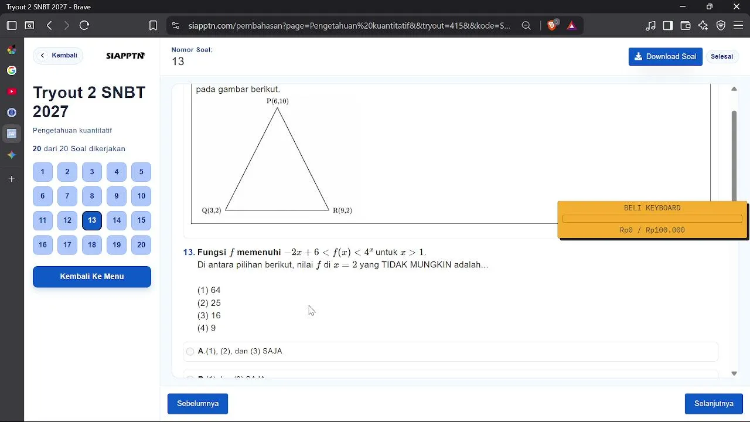
Task: Open the tab search icon
Action: (x=29, y=26)
